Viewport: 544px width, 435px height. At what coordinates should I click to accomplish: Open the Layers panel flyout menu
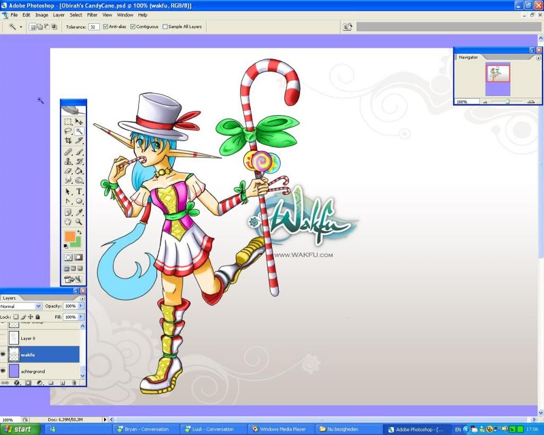82,298
